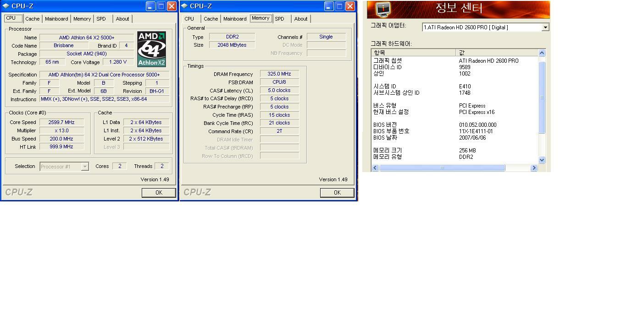Screen dimensions: 632x330
Task: Open Cache tab in the Memory CPU-Z window
Action: pyautogui.click(x=211, y=19)
